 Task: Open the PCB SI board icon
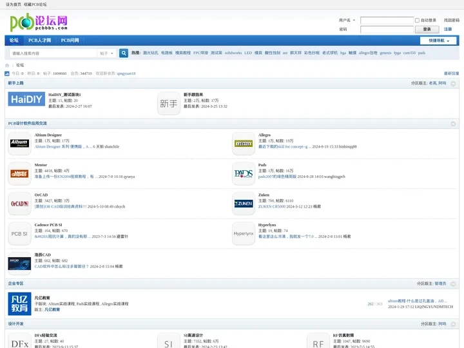(19, 233)
